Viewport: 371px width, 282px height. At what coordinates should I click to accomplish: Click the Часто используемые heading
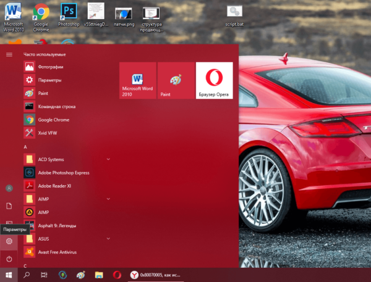[x=45, y=54]
